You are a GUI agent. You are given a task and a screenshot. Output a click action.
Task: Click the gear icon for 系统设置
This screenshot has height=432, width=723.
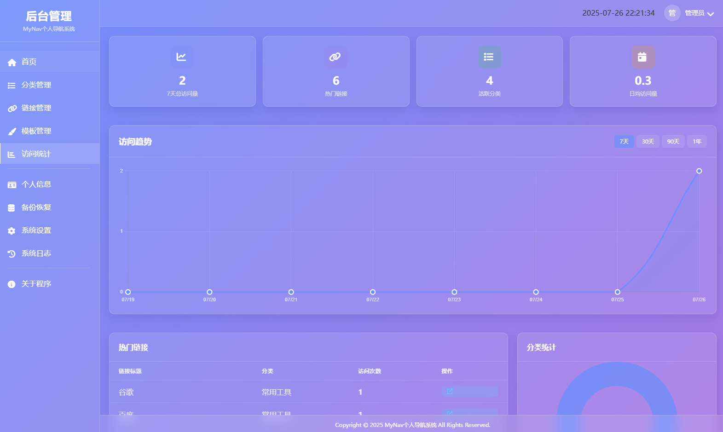click(x=12, y=230)
